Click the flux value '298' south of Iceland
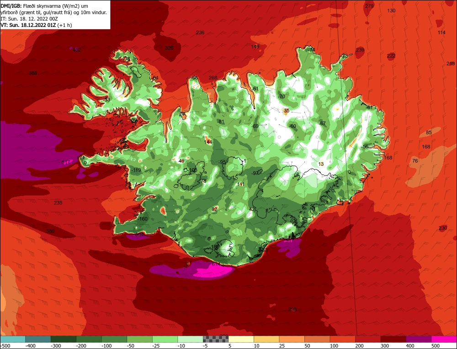The height and width of the screenshot is (349, 457). pyautogui.click(x=292, y=309)
